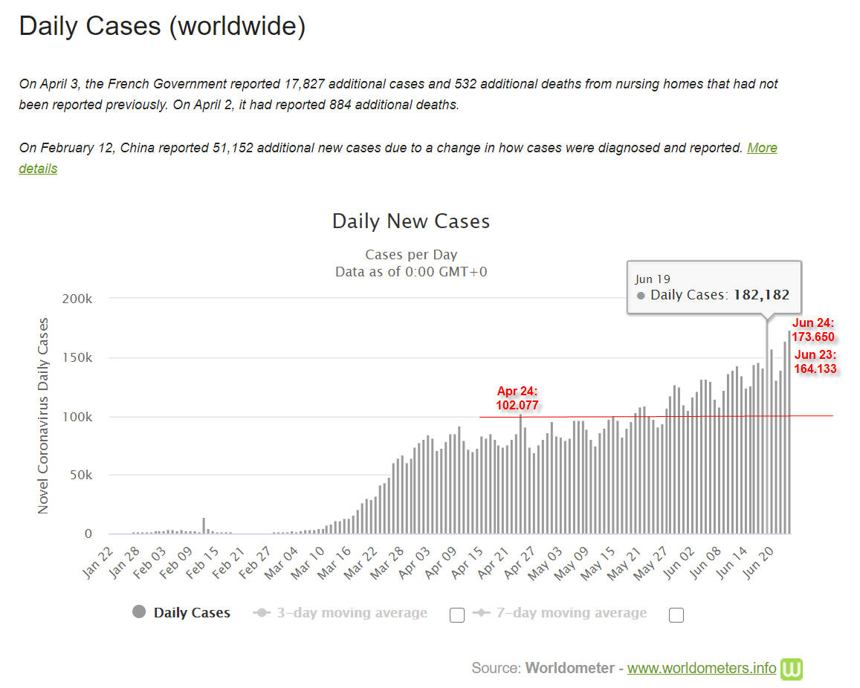
Task: Click the Apr 24 bar at 102.077
Action: pyautogui.click(x=520, y=474)
